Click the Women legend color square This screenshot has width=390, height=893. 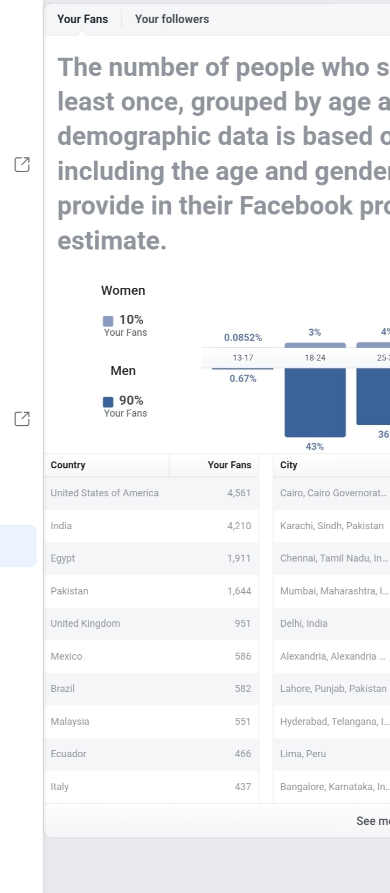(108, 321)
